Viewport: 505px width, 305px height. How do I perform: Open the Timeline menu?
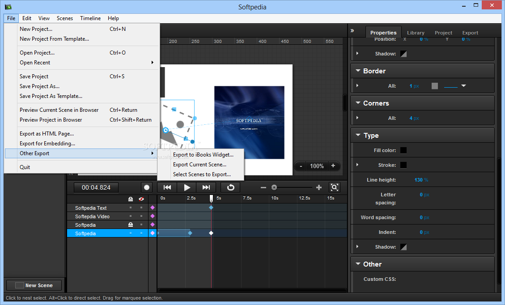click(90, 18)
